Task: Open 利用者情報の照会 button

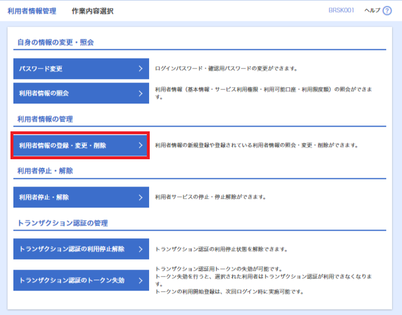Action: (x=81, y=93)
